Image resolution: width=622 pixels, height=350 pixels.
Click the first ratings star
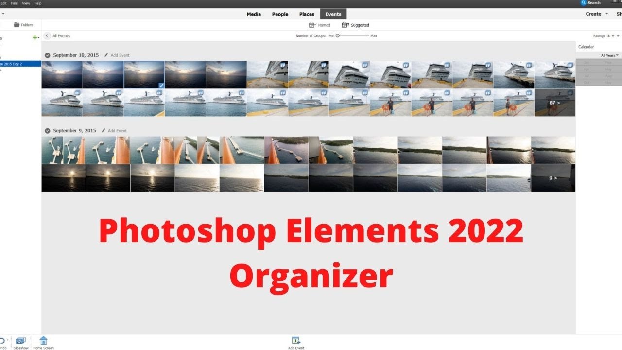(x=613, y=36)
